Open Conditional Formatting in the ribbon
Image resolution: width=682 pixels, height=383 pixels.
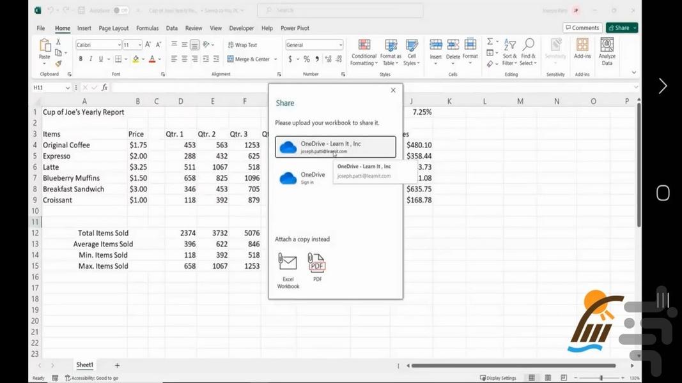click(x=364, y=52)
